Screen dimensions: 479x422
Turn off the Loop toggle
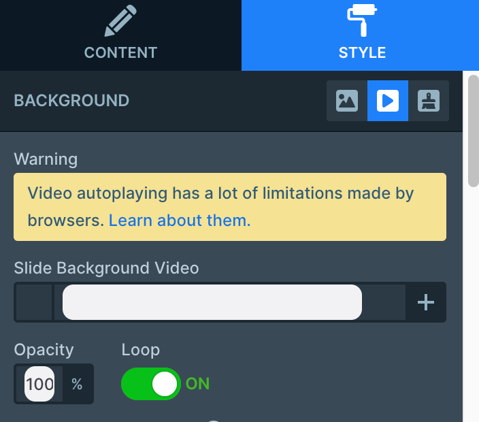click(151, 384)
